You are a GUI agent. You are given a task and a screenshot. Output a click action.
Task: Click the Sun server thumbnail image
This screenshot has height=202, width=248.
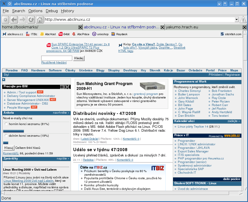pyautogui.click(x=152, y=86)
